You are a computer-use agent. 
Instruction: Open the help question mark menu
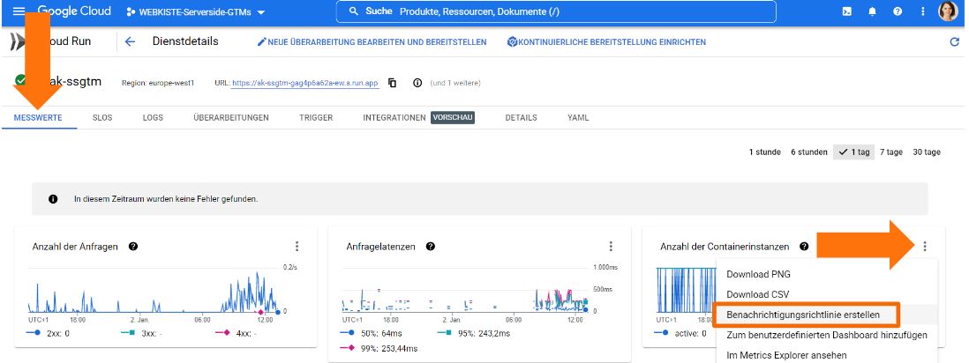898,11
